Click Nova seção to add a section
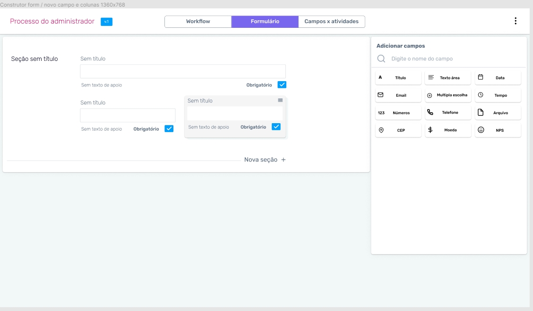Viewport: 533px width, 311px height. [265, 160]
